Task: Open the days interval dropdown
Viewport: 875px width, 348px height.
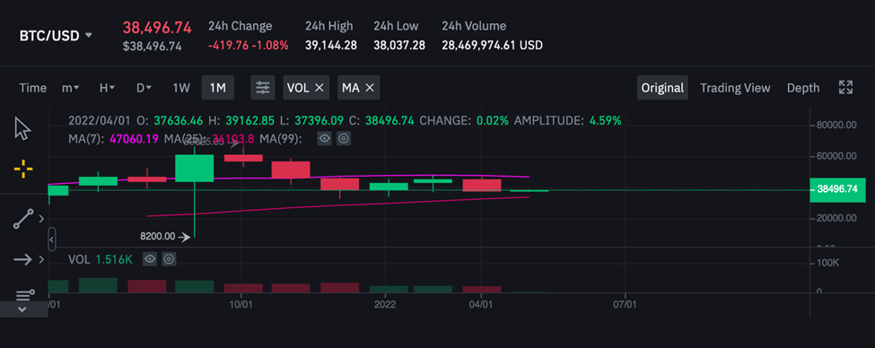Action: click(x=144, y=88)
